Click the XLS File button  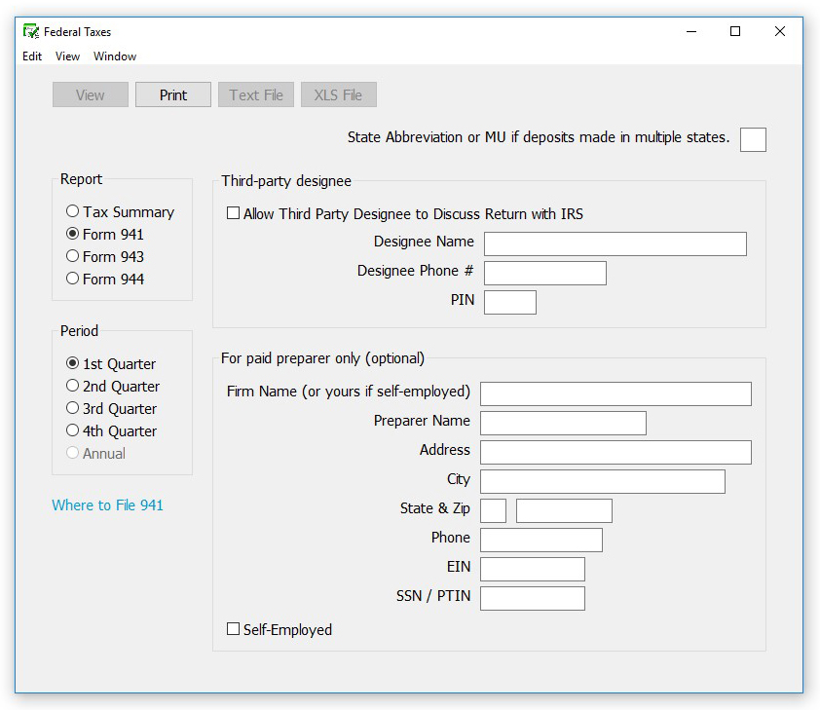point(338,94)
